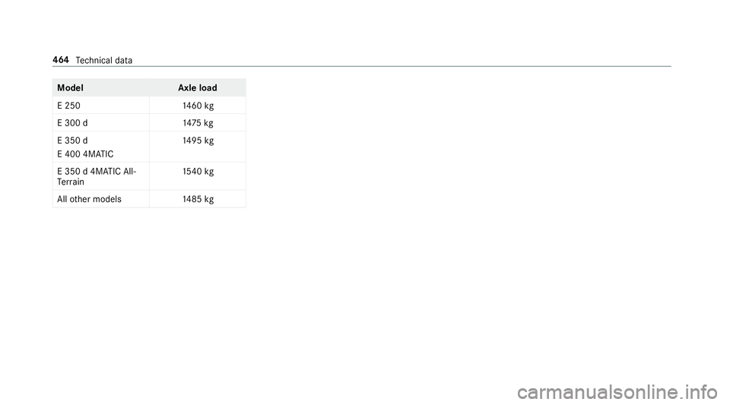Select the Technical data header text

(x=104, y=61)
